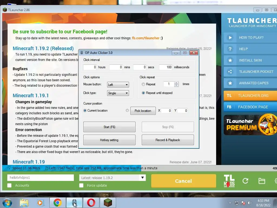The height and width of the screenshot is (208, 277).
Task: Show hidden tray icons arrow
Action: coord(230,203)
